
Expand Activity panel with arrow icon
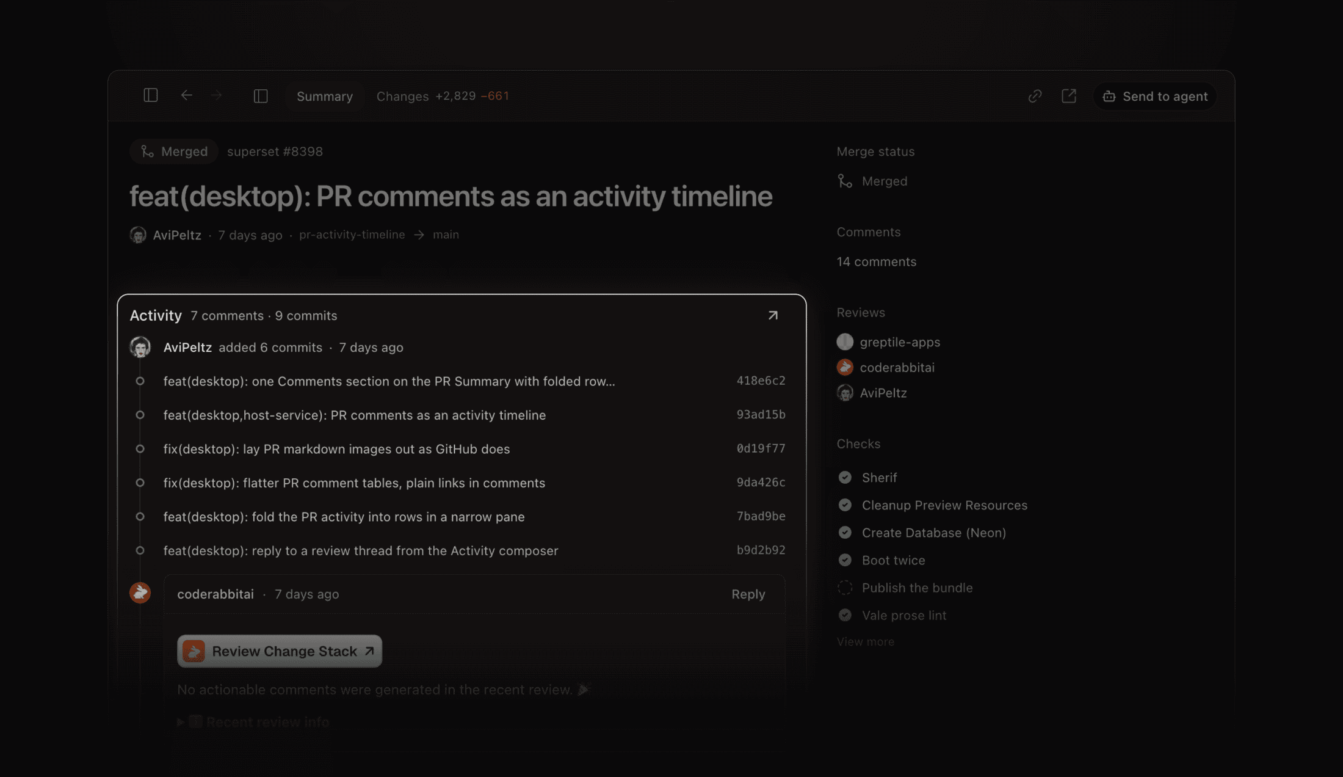pos(773,315)
